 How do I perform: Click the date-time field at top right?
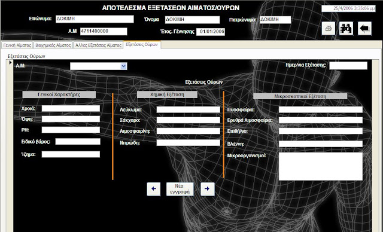(x=348, y=8)
